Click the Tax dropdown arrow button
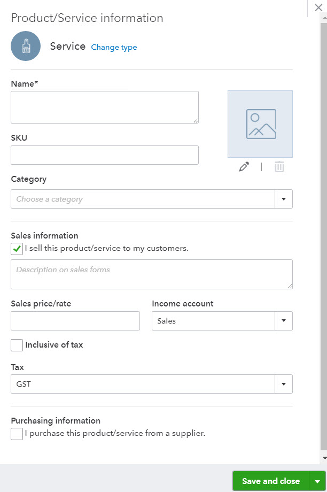The image size is (327, 492). pos(284,384)
